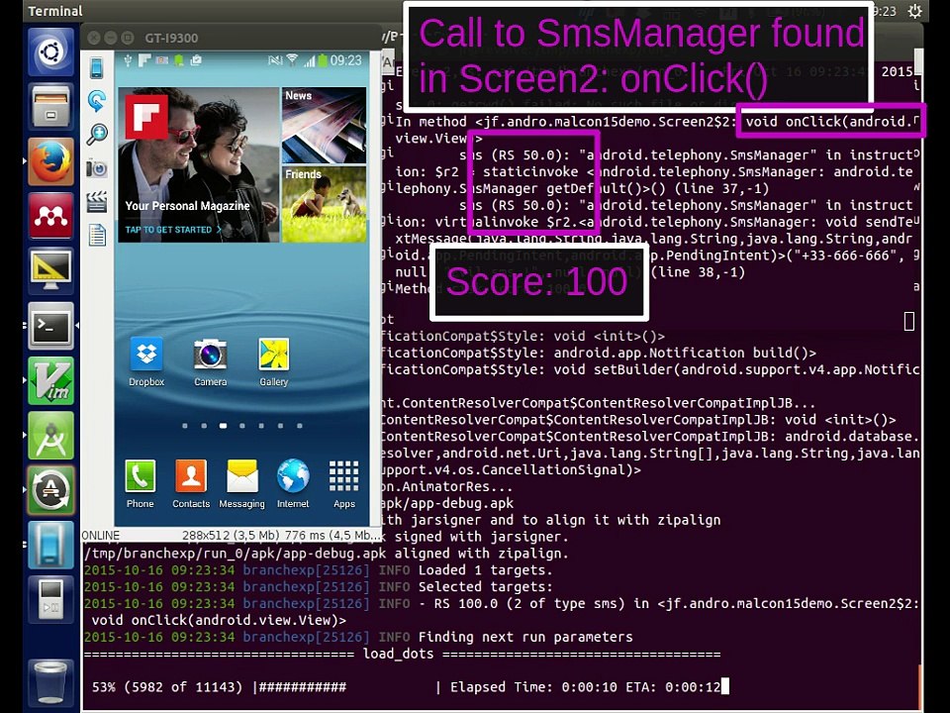This screenshot has width=950, height=713.
Task: Click the 'Loaded 1 targets.' log line
Action: pyautogui.click(x=485, y=570)
